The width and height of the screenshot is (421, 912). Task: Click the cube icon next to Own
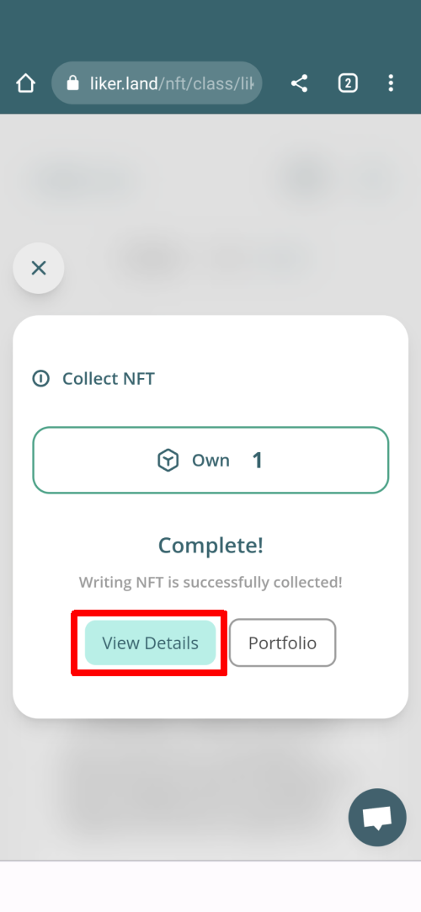[168, 461]
